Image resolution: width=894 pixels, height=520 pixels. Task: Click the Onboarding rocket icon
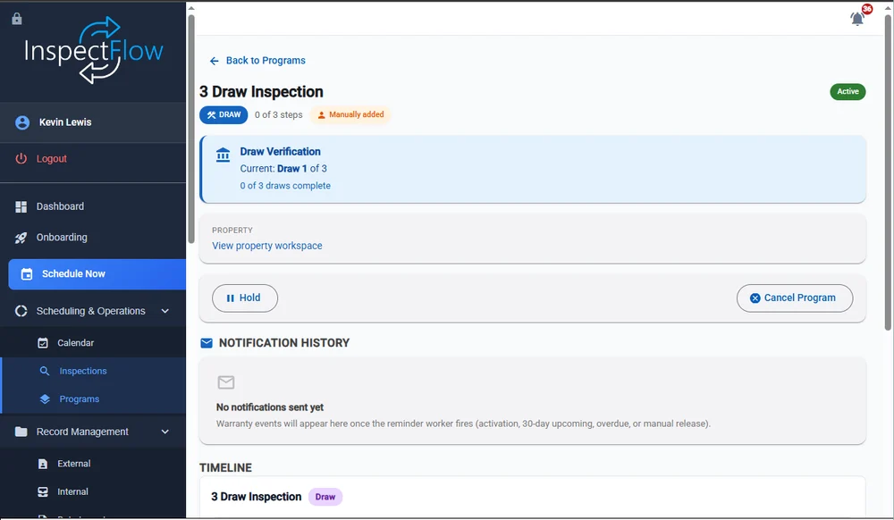click(x=21, y=238)
